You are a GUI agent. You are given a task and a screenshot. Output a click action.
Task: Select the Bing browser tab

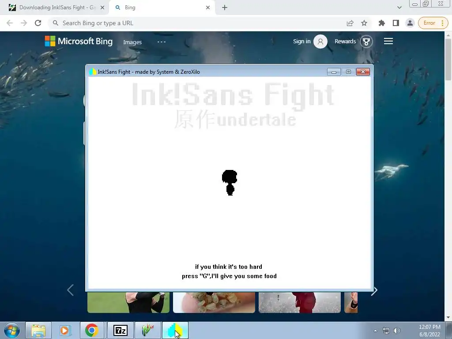162,8
